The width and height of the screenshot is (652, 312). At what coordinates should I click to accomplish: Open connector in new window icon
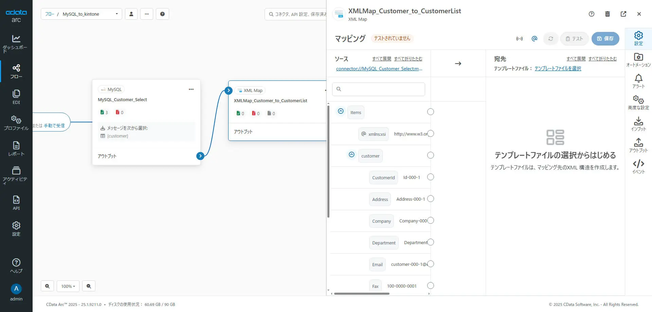tap(623, 14)
